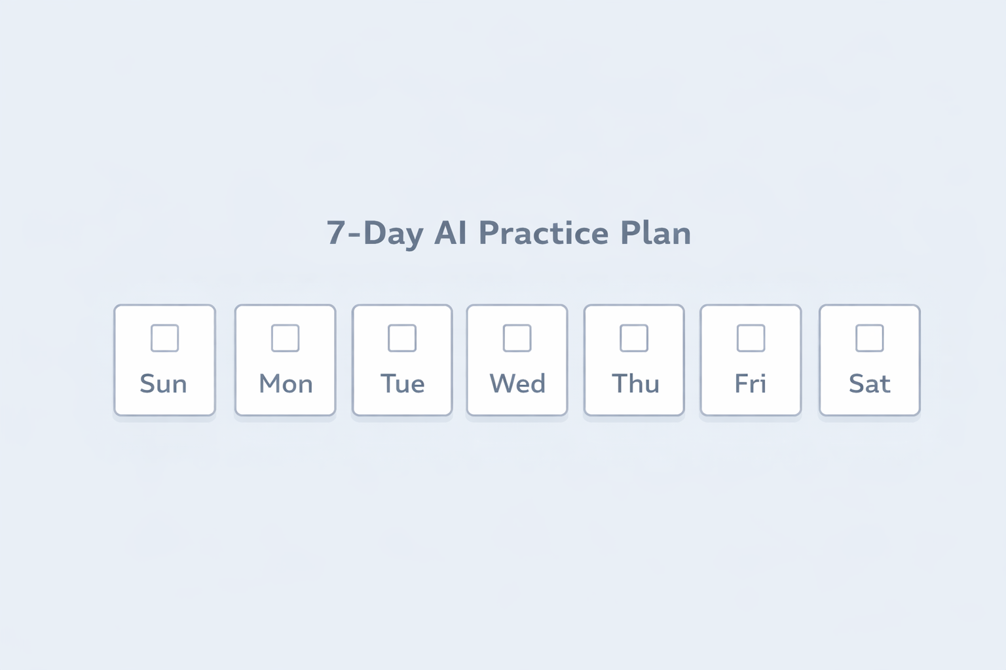Check the Monday practice checkbox
Image resolution: width=1006 pixels, height=670 pixels.
click(x=285, y=338)
